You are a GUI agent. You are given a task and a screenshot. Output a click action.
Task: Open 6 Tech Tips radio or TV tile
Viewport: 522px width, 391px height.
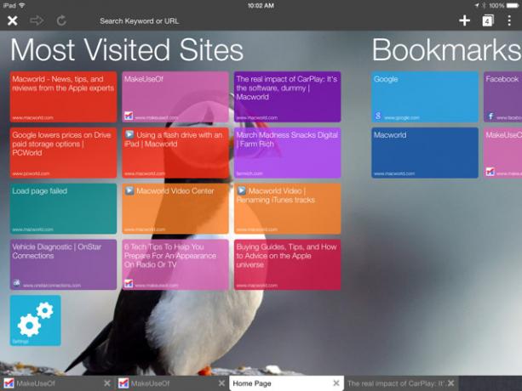175,264
